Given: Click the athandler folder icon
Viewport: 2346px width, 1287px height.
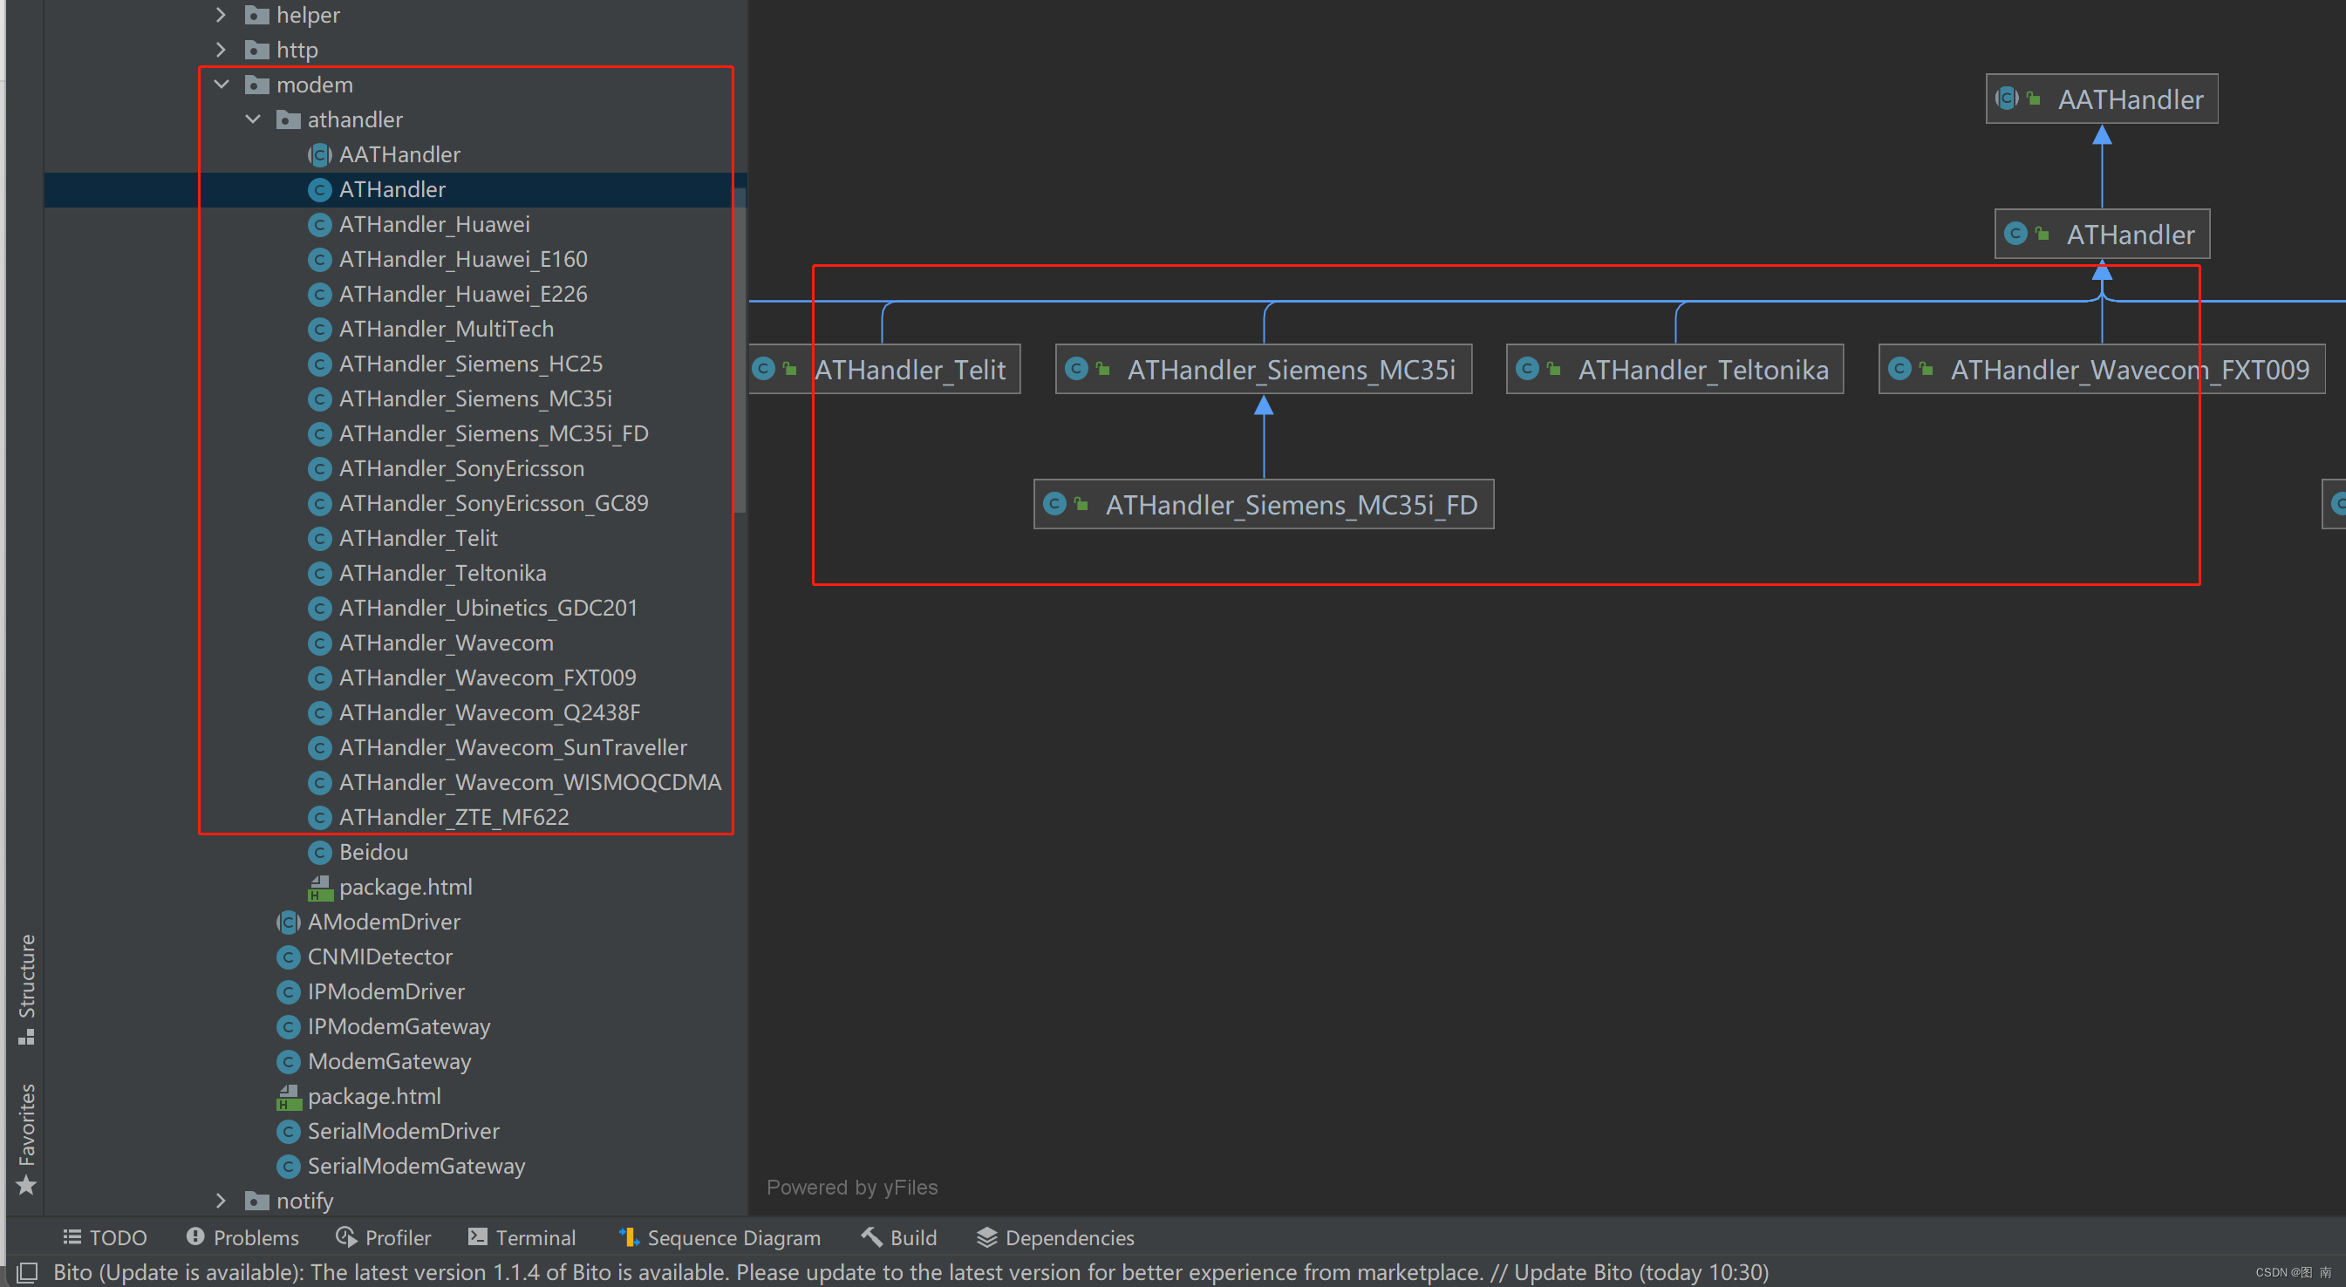Looking at the screenshot, I should coord(288,119).
